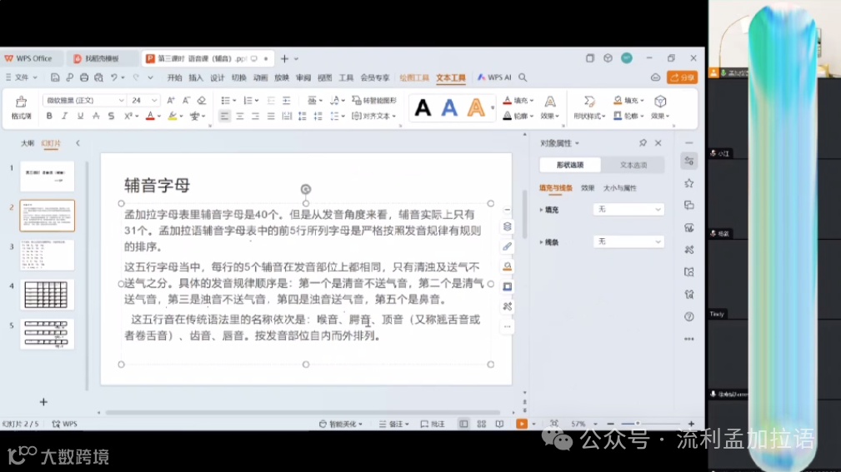Open the 文件 file menu

pyautogui.click(x=21, y=77)
